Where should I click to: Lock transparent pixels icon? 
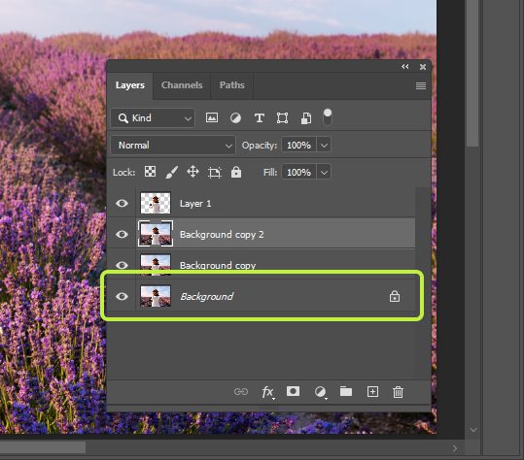click(x=150, y=172)
